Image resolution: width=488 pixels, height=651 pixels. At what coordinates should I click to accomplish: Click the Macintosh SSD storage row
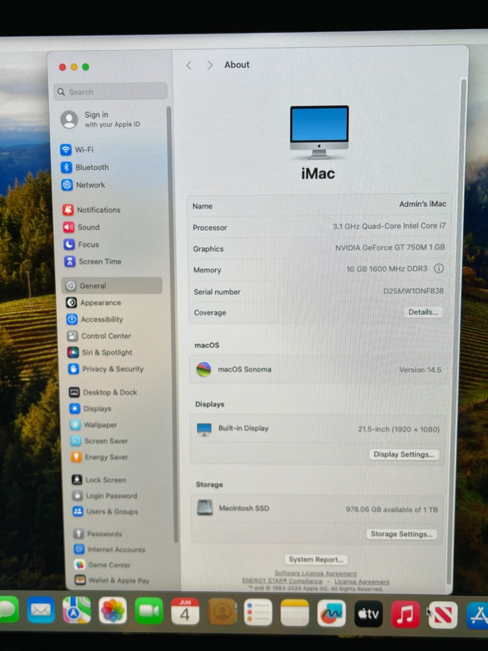tap(317, 509)
